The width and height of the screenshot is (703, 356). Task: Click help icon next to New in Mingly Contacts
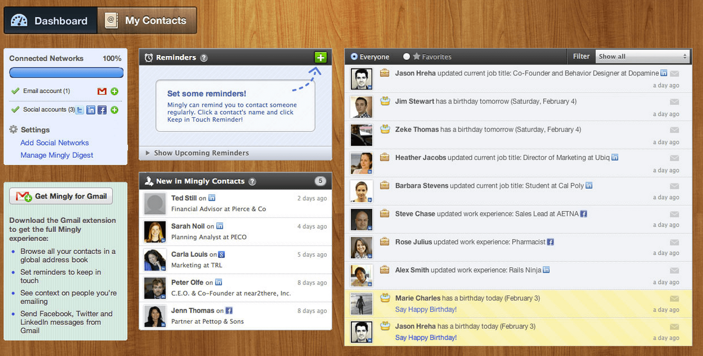252,182
